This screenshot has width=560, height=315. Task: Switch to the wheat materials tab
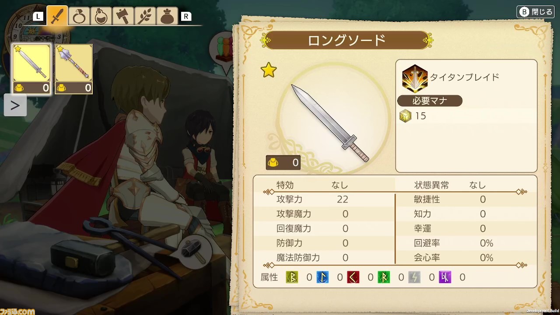pyautogui.click(x=145, y=17)
